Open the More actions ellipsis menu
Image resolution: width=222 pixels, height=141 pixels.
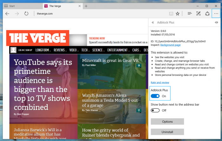click(216, 14)
